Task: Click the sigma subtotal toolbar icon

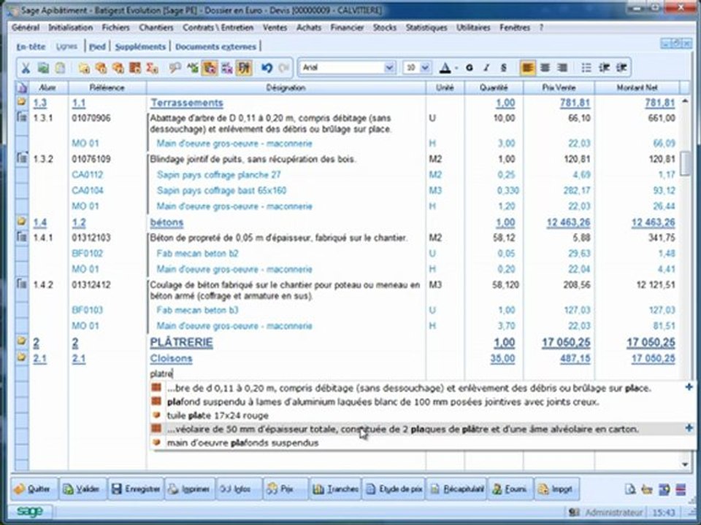Action: 153,68
